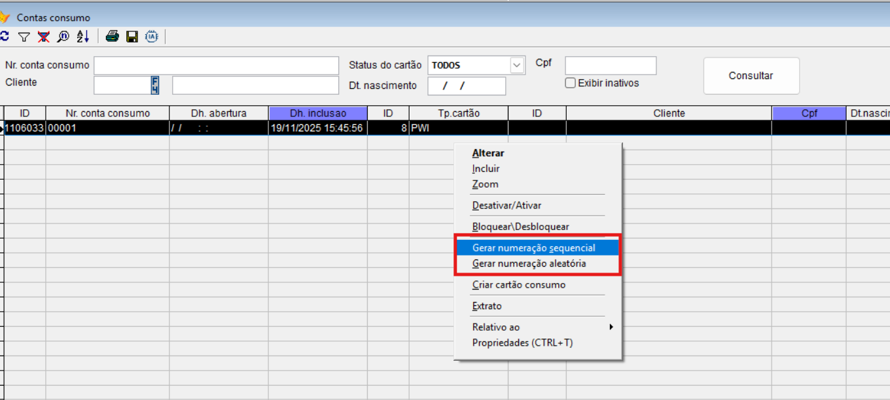This screenshot has height=400, width=890.
Task: Focus the Nr. conta consumo input field
Action: click(x=216, y=65)
